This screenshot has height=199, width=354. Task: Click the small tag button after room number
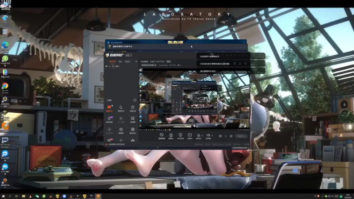coord(169,61)
